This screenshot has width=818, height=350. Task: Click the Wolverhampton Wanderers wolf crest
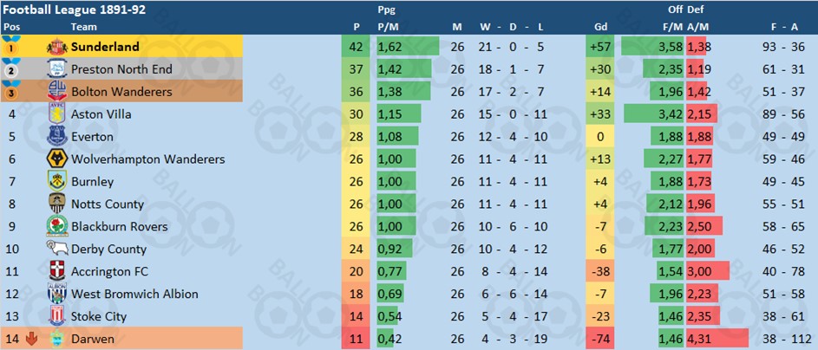coord(56,159)
